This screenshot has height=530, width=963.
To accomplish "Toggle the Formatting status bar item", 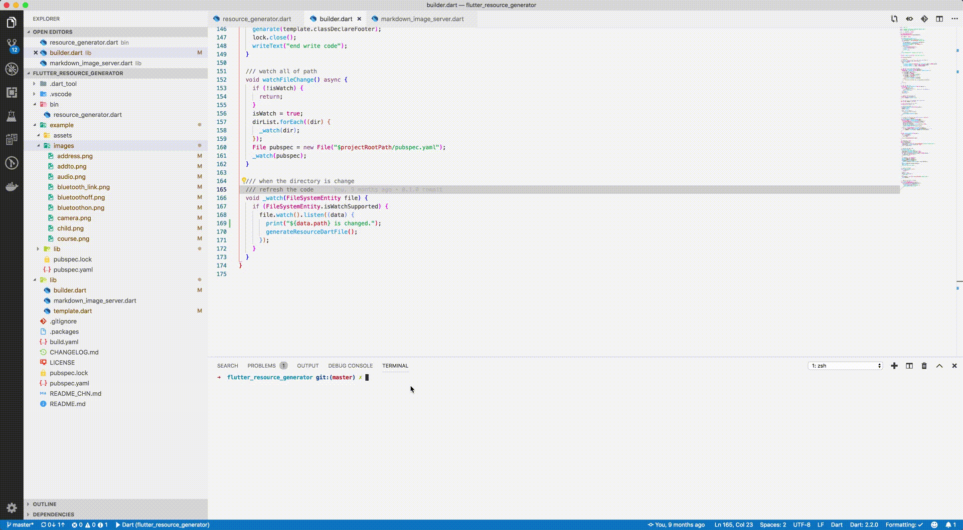I will point(904,525).
